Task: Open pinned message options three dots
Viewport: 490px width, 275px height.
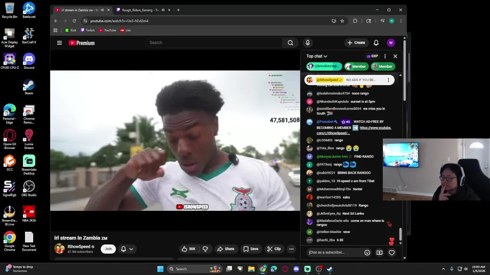Action: pos(388,80)
